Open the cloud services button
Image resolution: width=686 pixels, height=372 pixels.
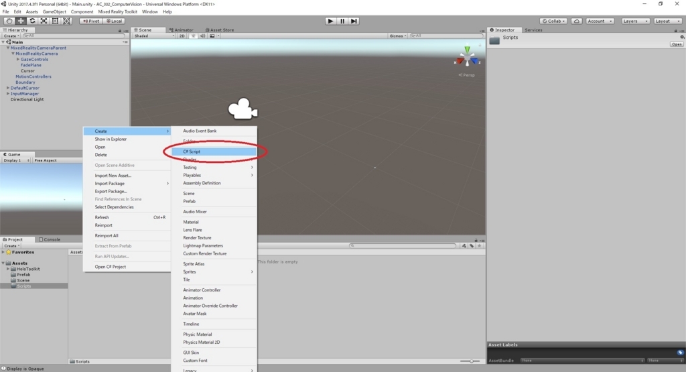tap(576, 21)
